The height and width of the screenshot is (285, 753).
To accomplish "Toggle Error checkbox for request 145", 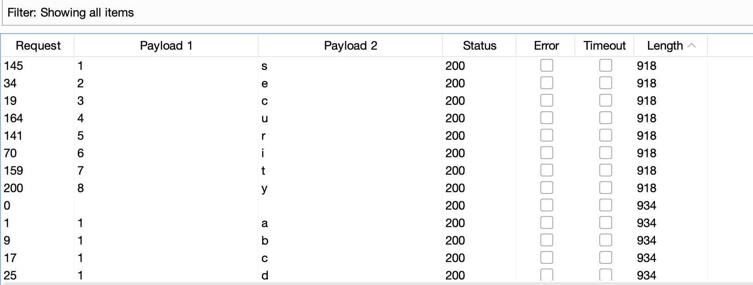I will [546, 66].
